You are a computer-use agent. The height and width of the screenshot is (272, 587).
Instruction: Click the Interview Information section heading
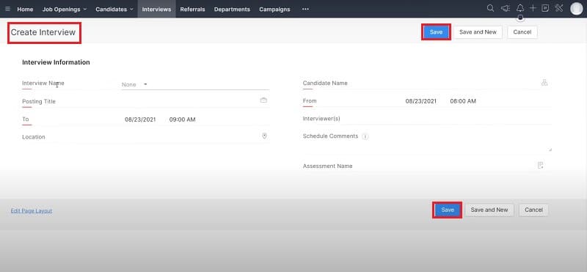click(56, 62)
